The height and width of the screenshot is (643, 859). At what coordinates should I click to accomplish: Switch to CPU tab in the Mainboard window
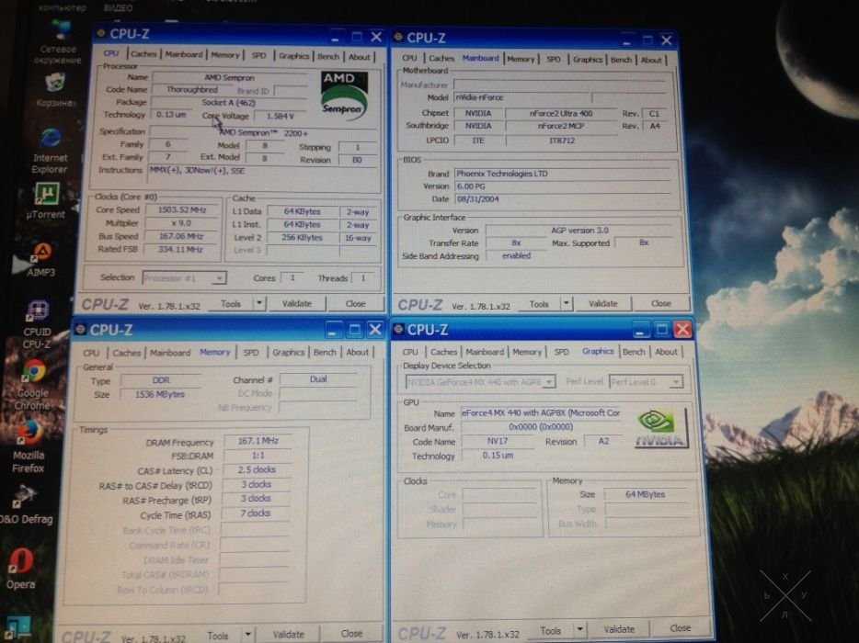click(x=409, y=58)
